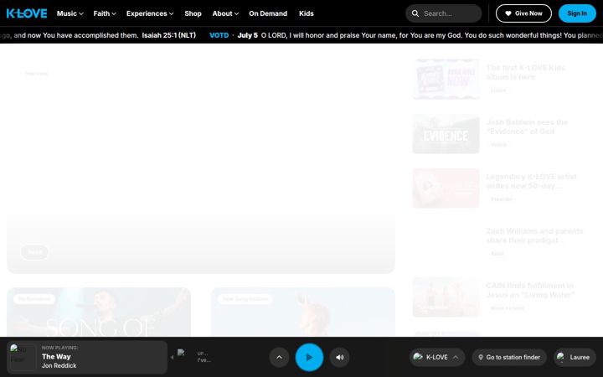Go to the Shop page
This screenshot has width=603, height=377.
point(193,13)
